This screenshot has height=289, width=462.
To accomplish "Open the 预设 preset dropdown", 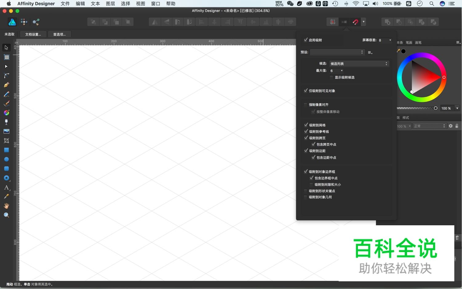I will point(337,52).
